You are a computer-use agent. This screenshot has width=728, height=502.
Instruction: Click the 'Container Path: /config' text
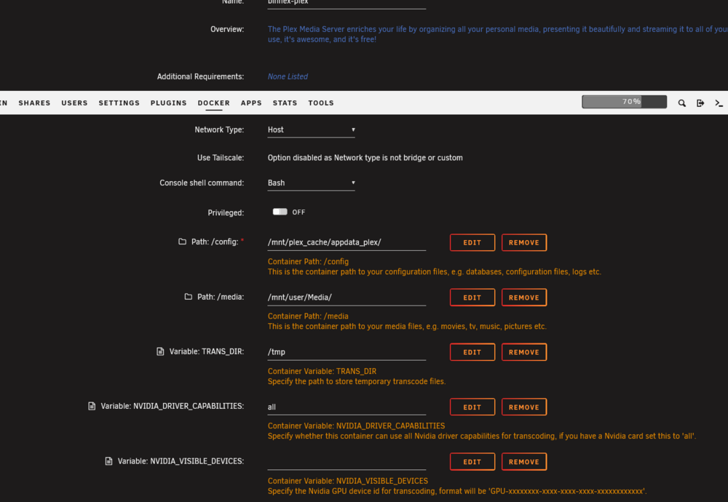[308, 261]
